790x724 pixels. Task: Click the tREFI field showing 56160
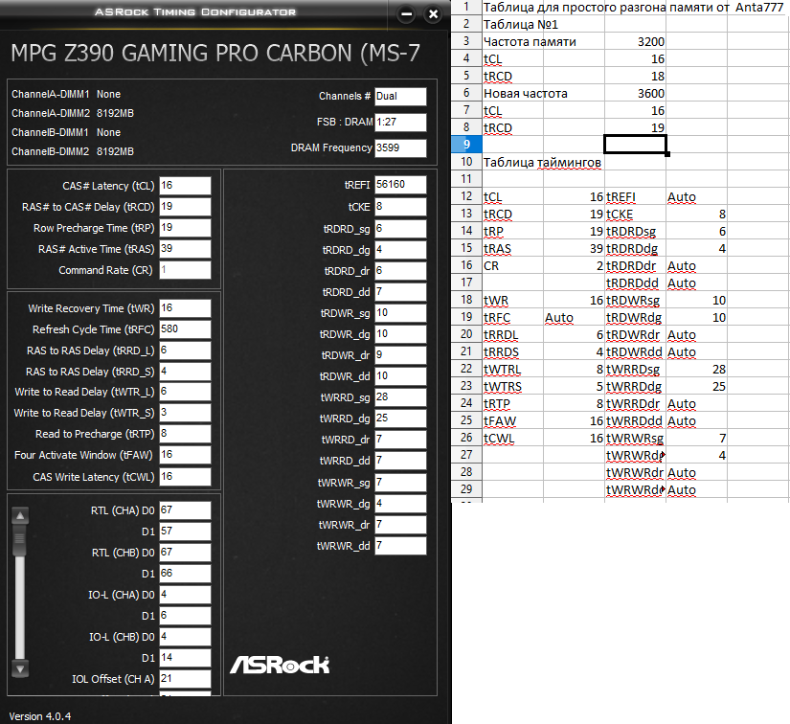pos(400,185)
